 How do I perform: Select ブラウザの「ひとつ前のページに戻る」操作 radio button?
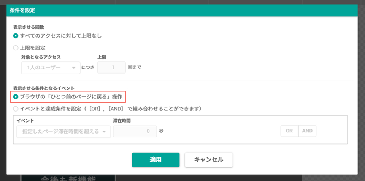click(16, 97)
